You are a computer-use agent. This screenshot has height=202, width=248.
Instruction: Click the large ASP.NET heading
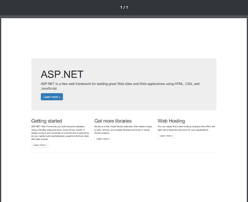62,74
